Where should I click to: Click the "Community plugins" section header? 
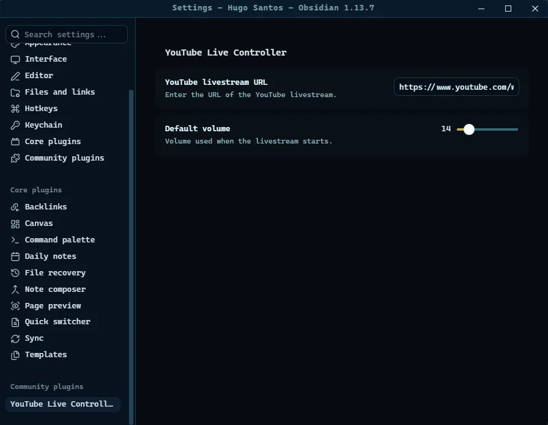tap(47, 387)
